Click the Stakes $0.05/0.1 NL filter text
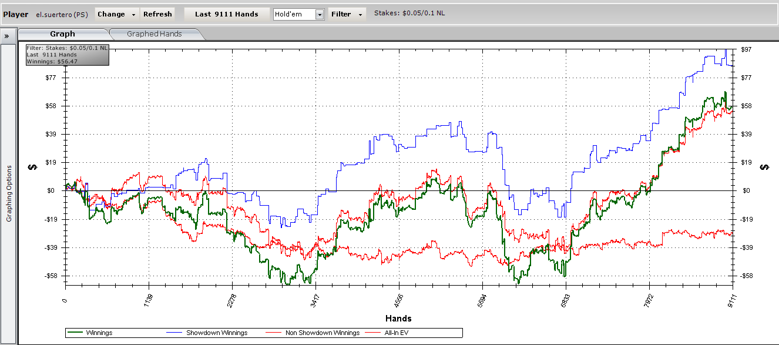The height and width of the screenshot is (345, 779). 409,14
